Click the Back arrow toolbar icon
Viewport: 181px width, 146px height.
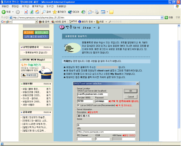4,12
